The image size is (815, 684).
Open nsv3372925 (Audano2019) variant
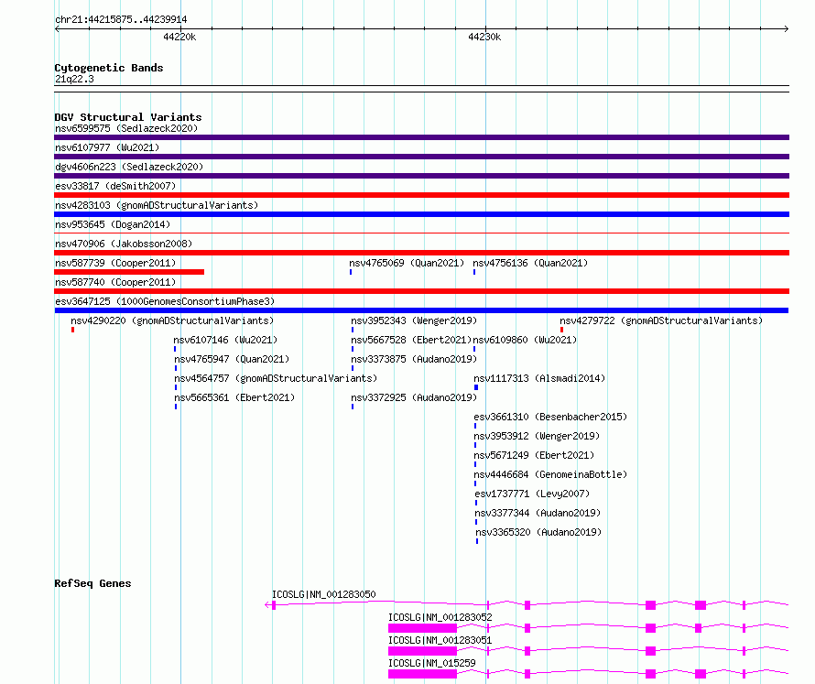pyautogui.click(x=414, y=397)
